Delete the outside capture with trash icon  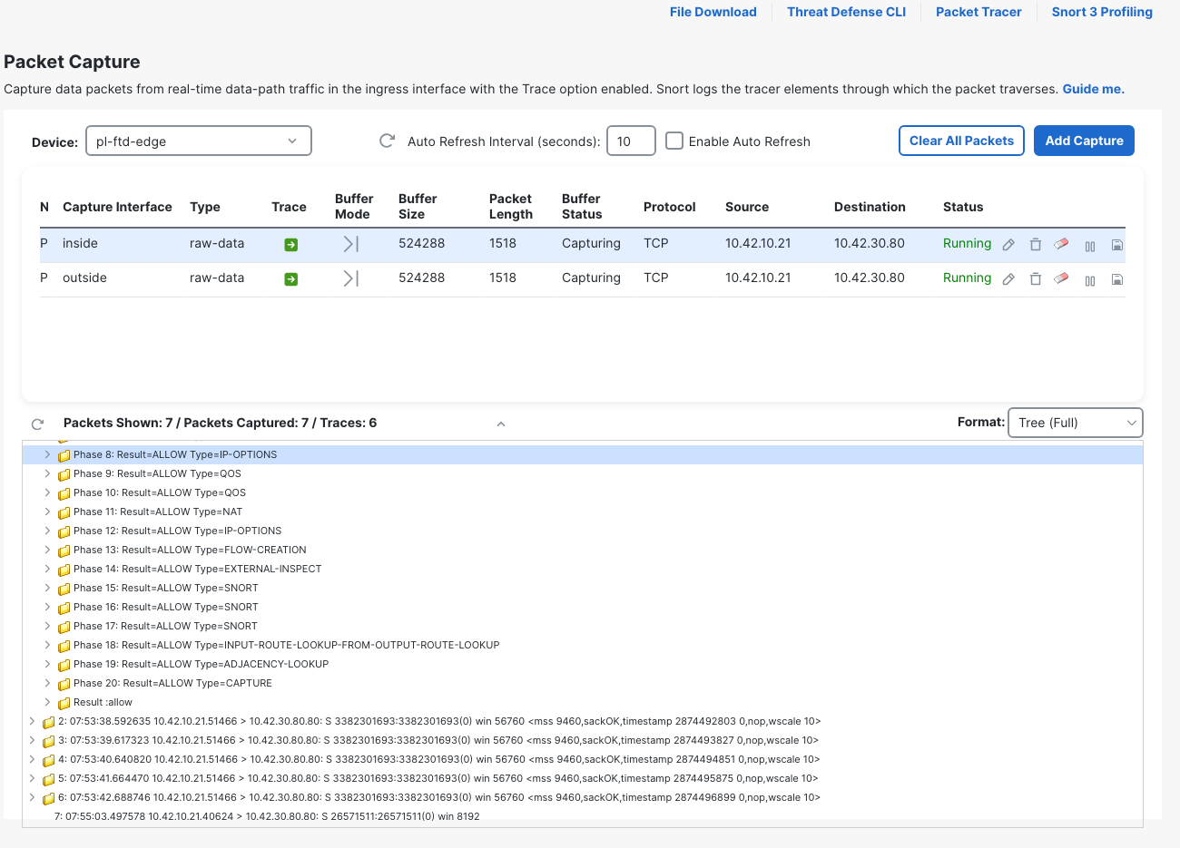1035,278
